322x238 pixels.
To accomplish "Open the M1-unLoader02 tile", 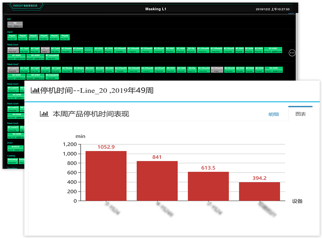I will coord(52,57).
